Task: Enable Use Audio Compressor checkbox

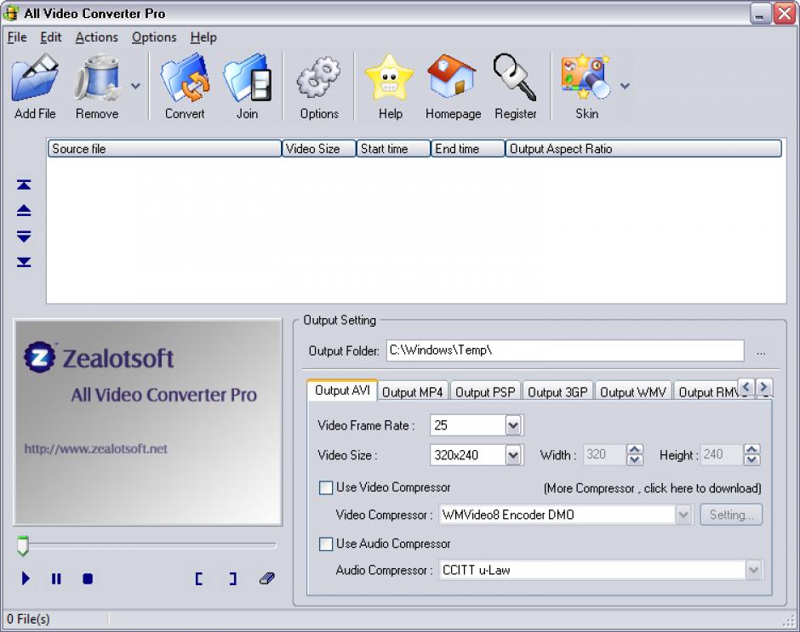Action: pyautogui.click(x=325, y=544)
